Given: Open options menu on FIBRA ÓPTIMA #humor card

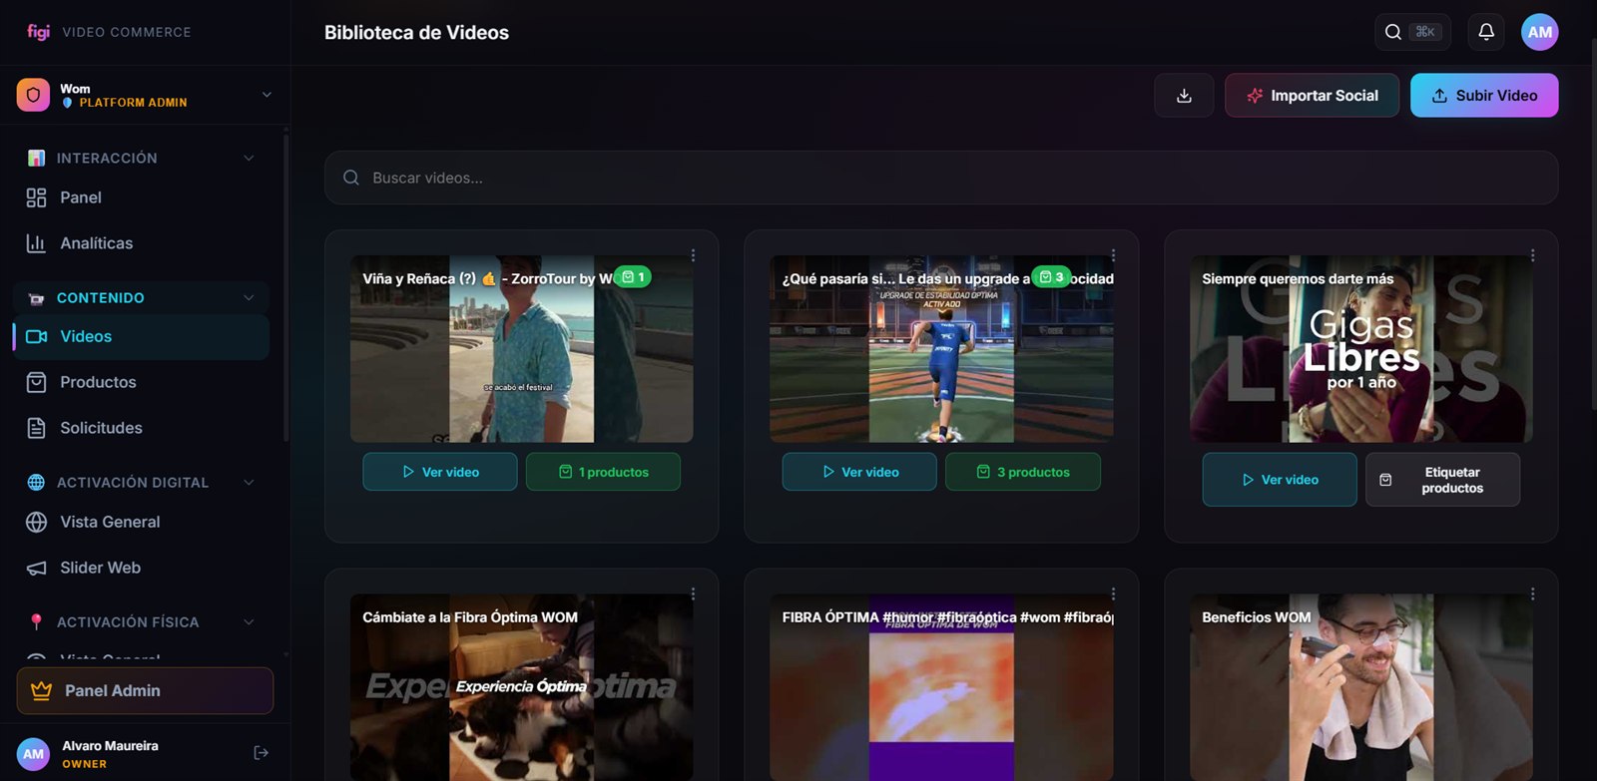Looking at the screenshot, I should point(1113,593).
